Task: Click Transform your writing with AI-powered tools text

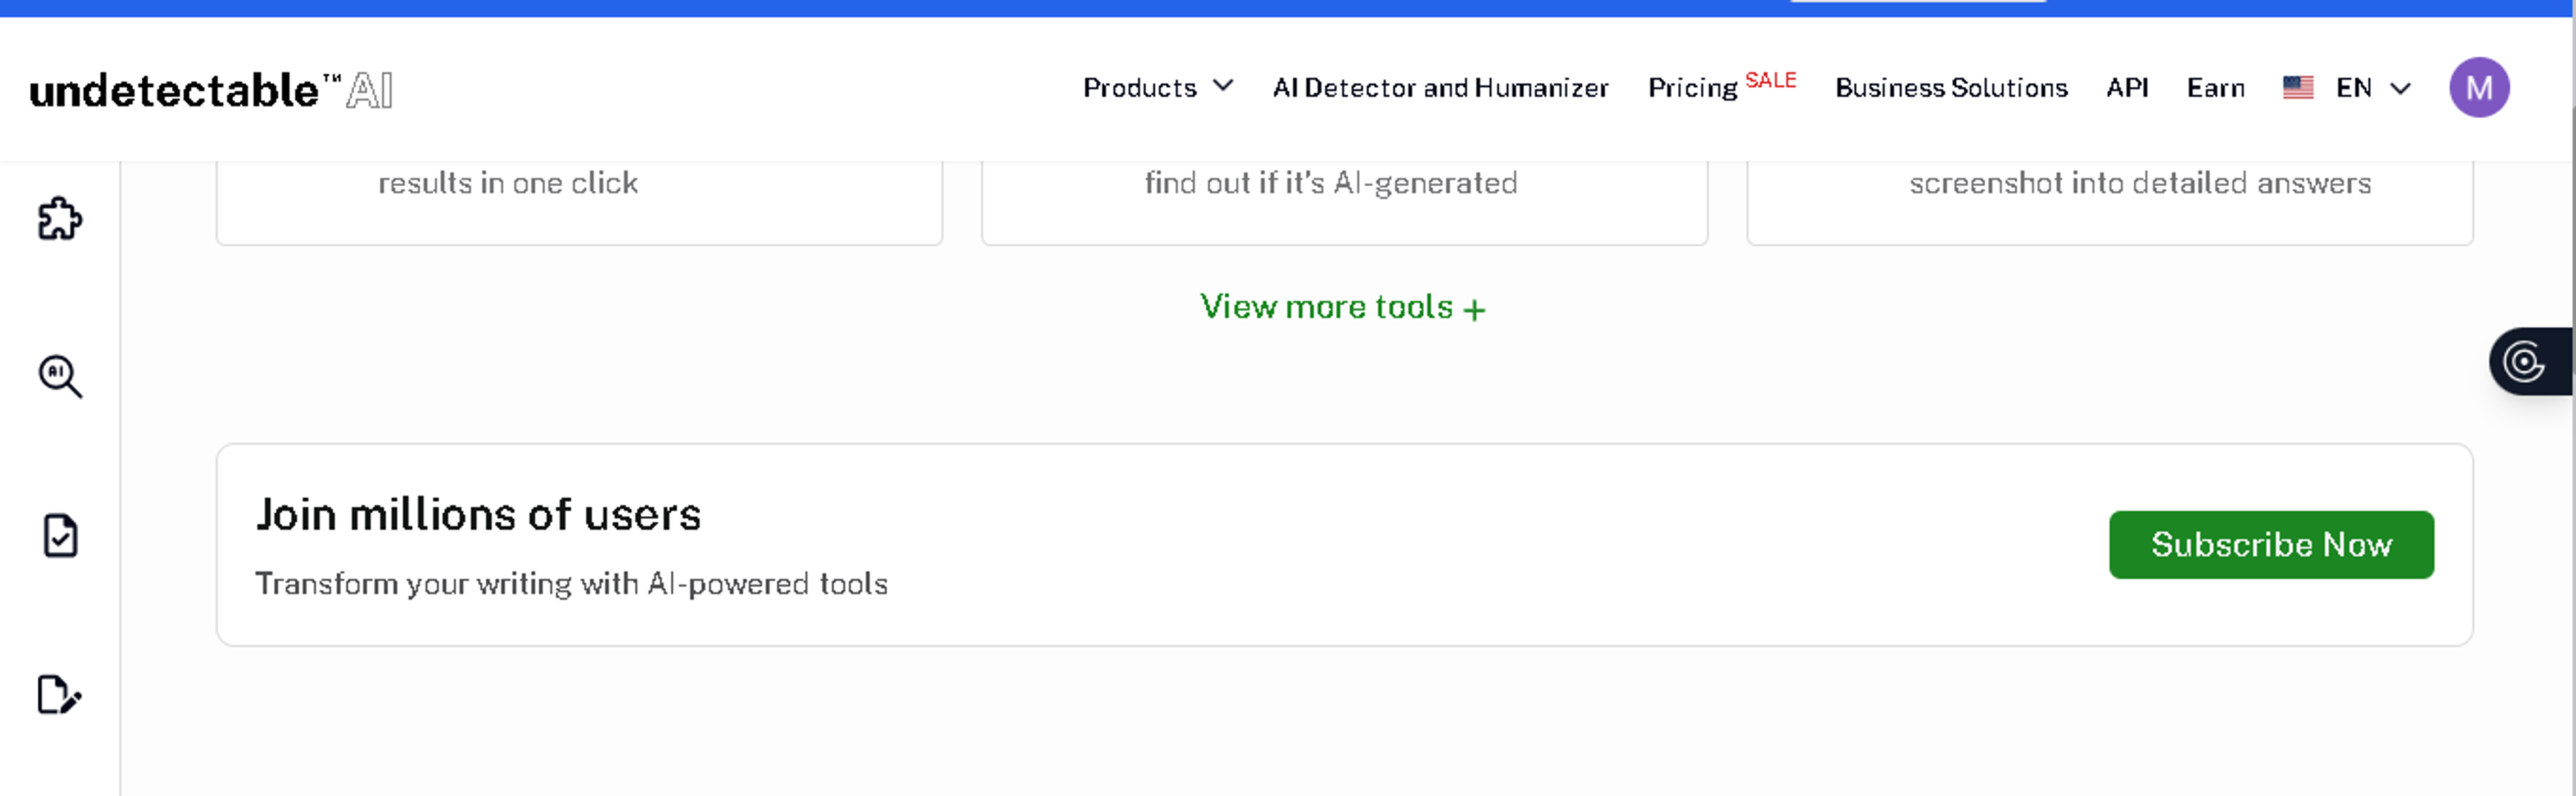Action: point(571,583)
